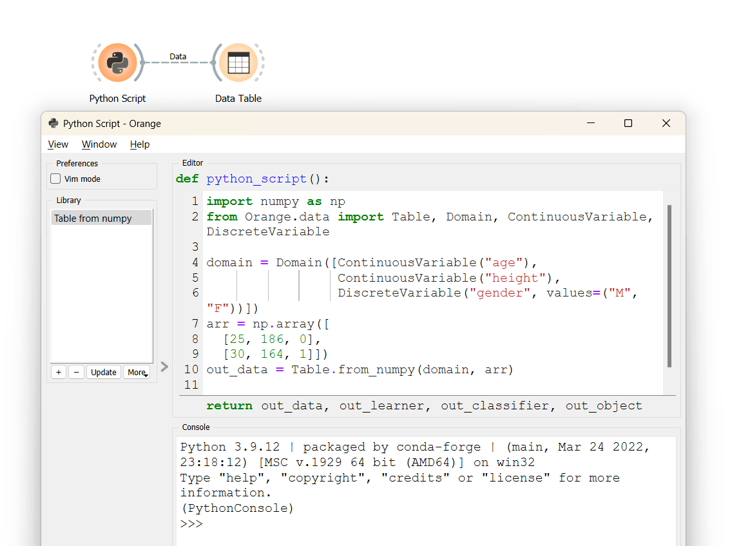The height and width of the screenshot is (546, 741).
Task: Click the Update button
Action: point(104,372)
